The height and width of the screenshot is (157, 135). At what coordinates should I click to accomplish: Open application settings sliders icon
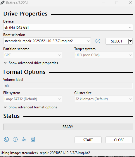[24, 139]
